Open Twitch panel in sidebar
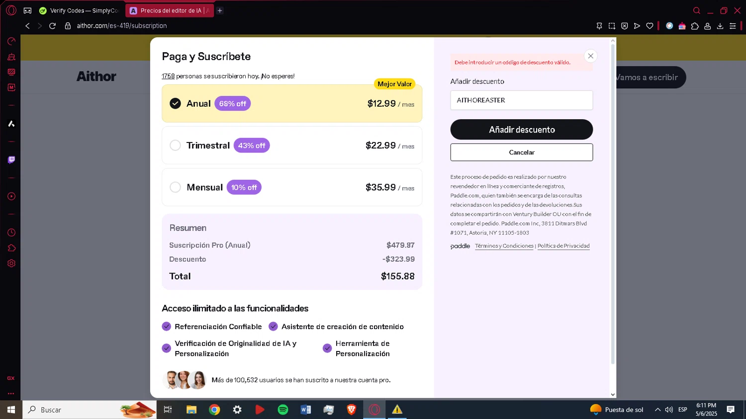 click(11, 159)
